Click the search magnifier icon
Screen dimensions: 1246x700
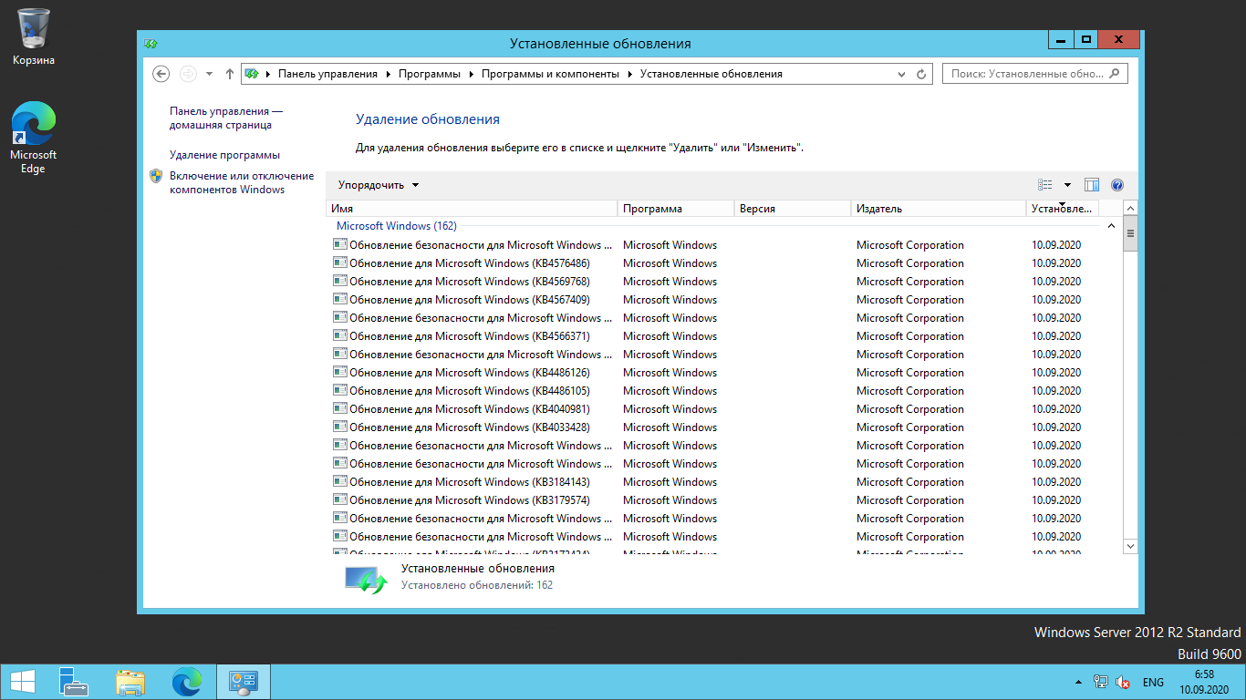(x=1115, y=74)
